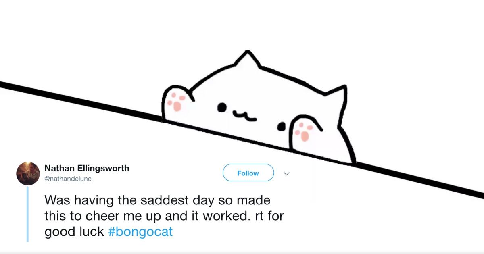The image size is (484, 254).
Task: Click the tweet text about saddest day
Action: pyautogui.click(x=164, y=217)
